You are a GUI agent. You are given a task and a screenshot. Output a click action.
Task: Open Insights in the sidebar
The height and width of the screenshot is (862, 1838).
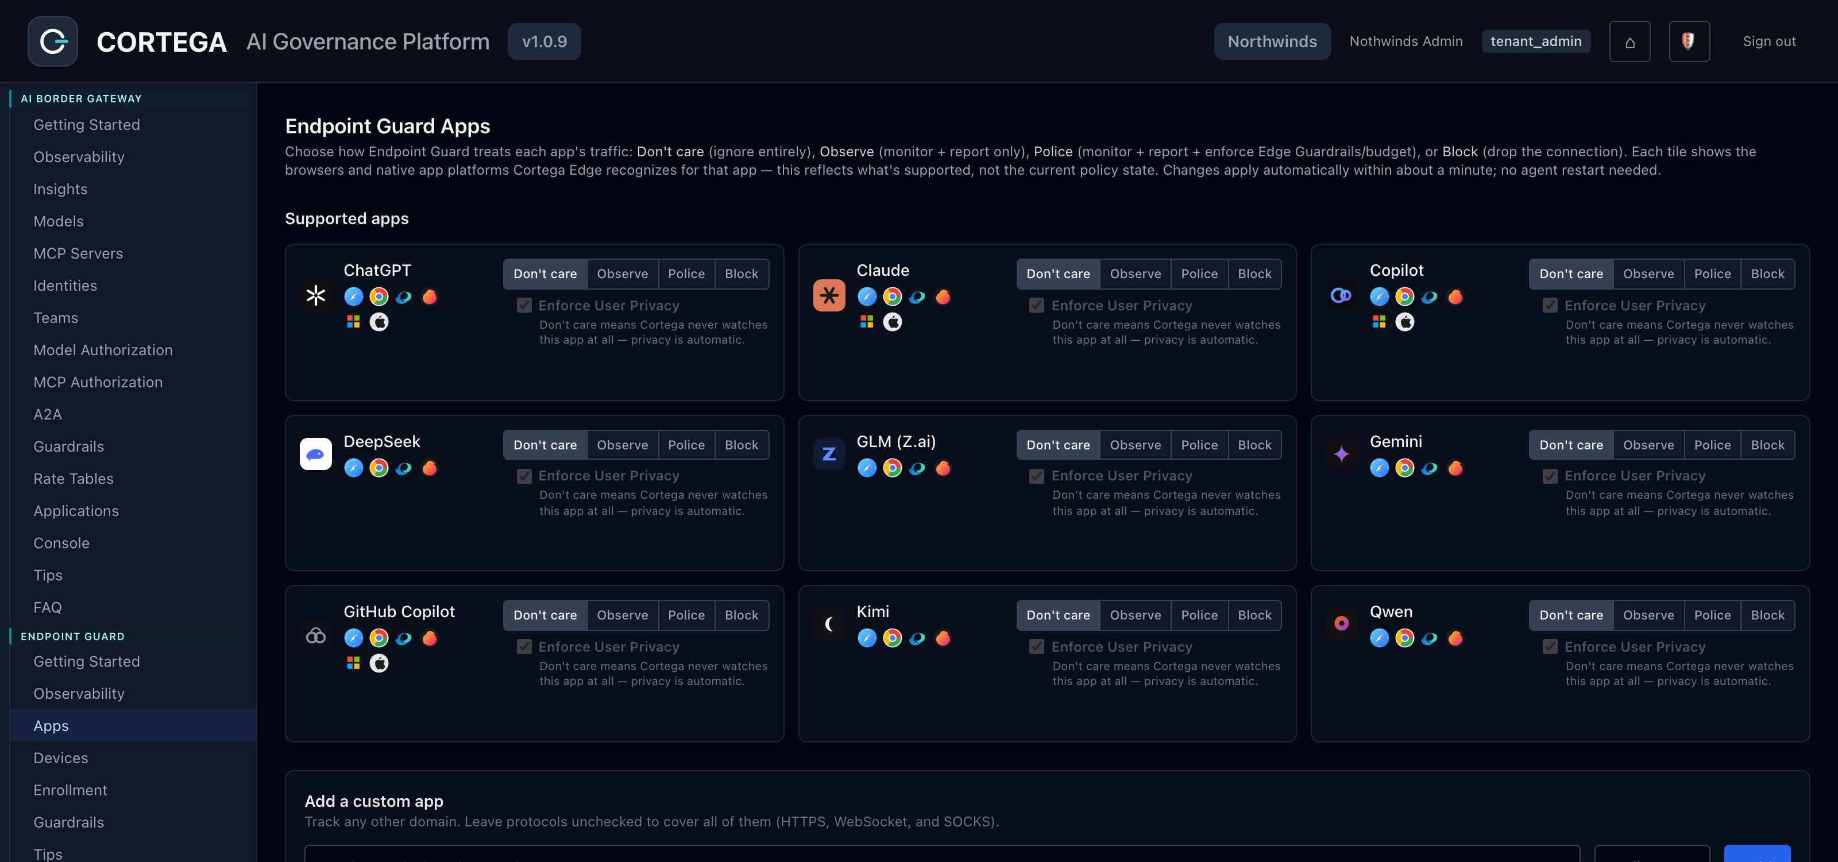coord(133,189)
